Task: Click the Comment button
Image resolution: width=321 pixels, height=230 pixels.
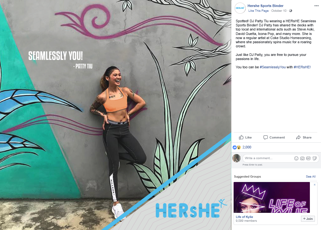Action: coord(274,137)
